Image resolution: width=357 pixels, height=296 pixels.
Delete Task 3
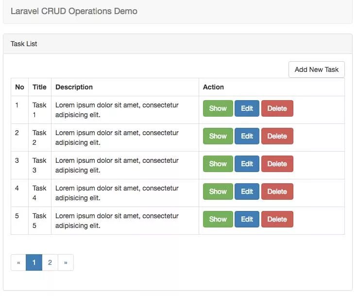(277, 164)
